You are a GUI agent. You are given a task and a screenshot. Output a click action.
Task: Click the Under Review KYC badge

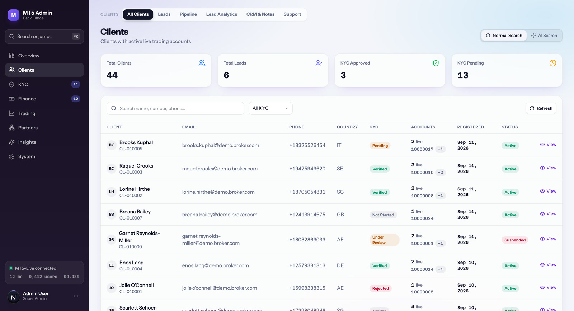(384, 240)
